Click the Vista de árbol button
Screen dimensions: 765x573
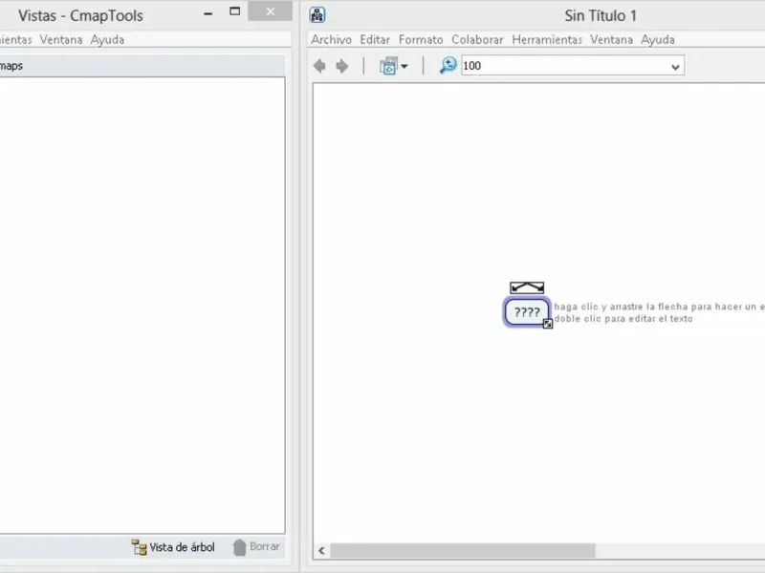(x=173, y=547)
